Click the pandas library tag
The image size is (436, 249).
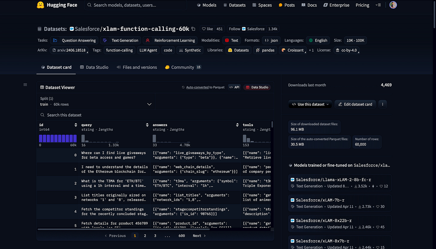coord(265,50)
